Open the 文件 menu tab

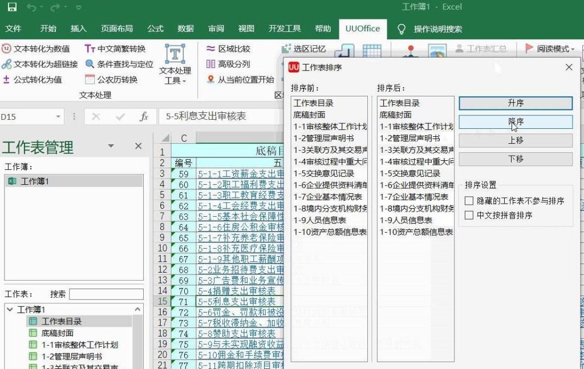pos(14,29)
